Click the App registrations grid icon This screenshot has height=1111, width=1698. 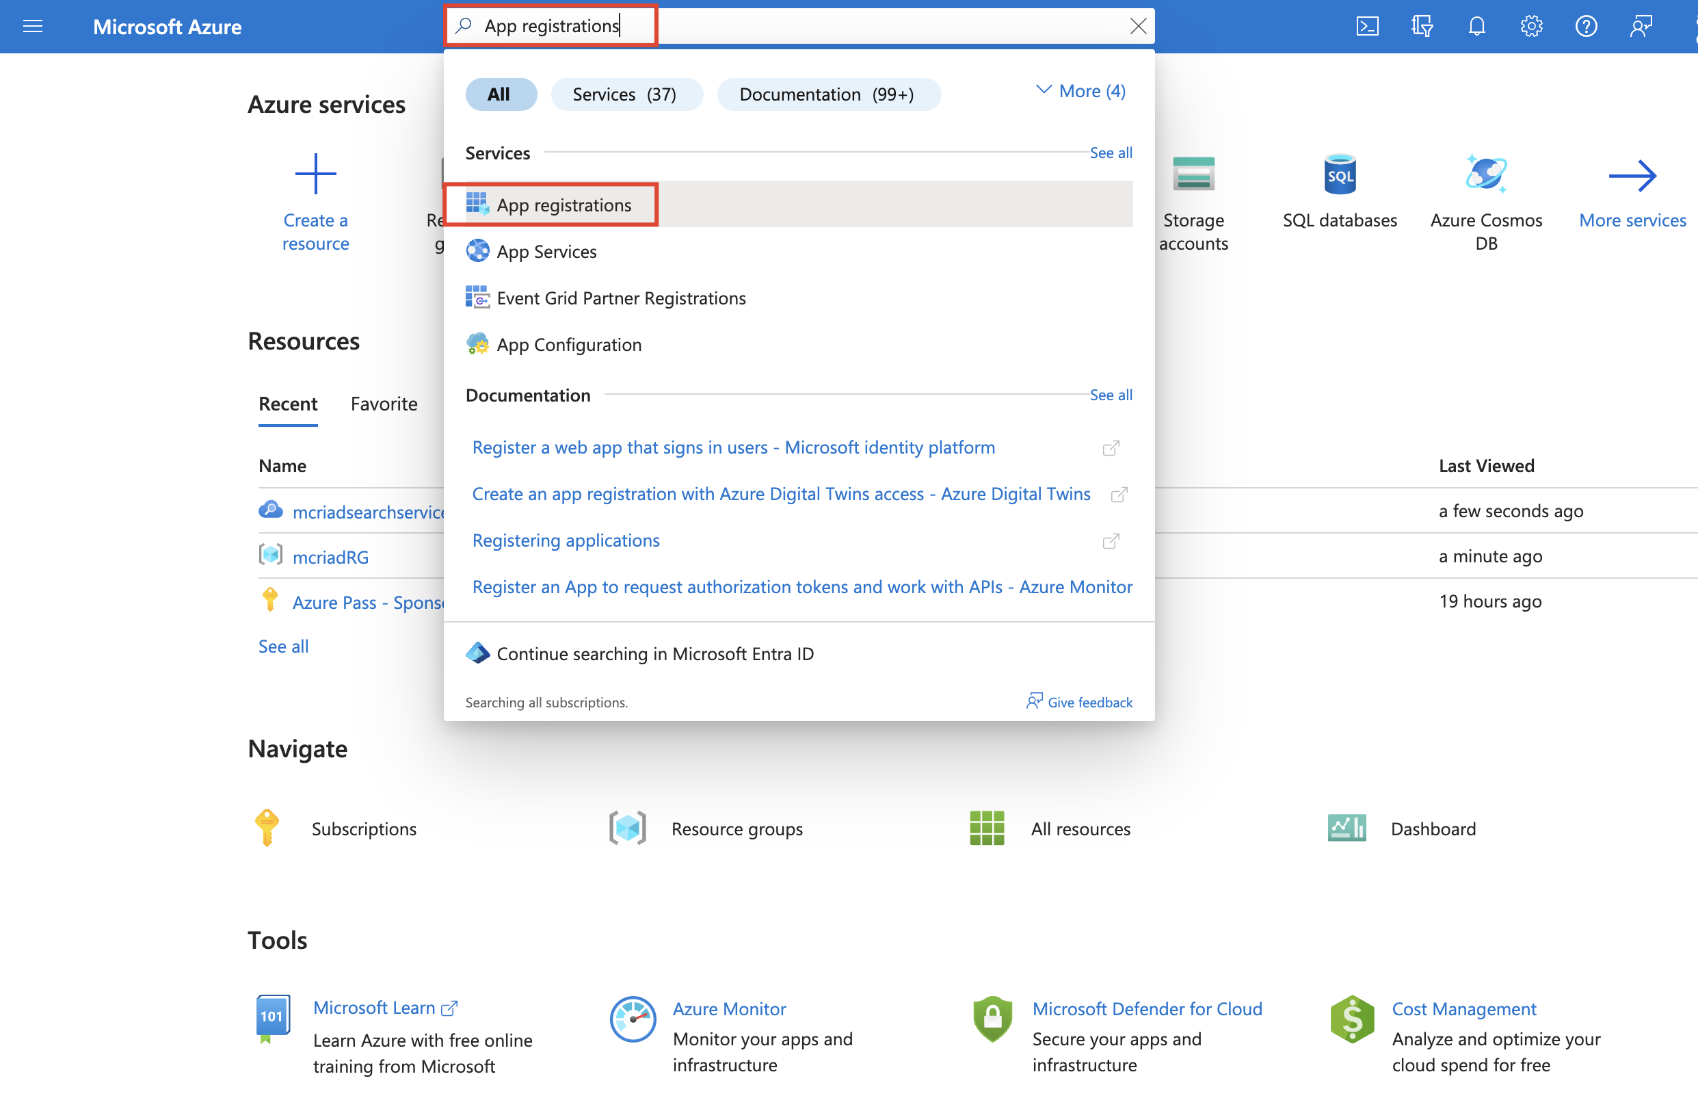pyautogui.click(x=477, y=204)
